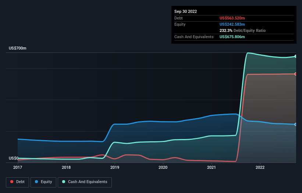Click the teal Cash endpoint marker
This screenshot has height=193, width=302.
pos(296,56)
